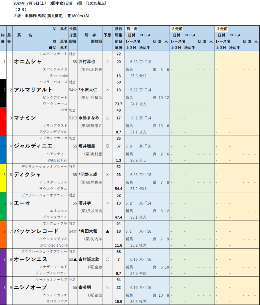Click damsire Wildcat Heir
This screenshot has height=305, width=260.
58,160
